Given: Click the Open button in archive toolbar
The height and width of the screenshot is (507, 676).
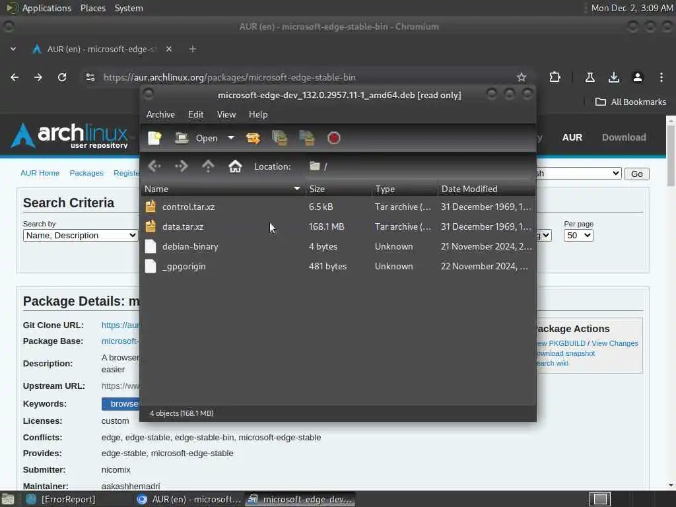Looking at the screenshot, I should click(x=197, y=138).
